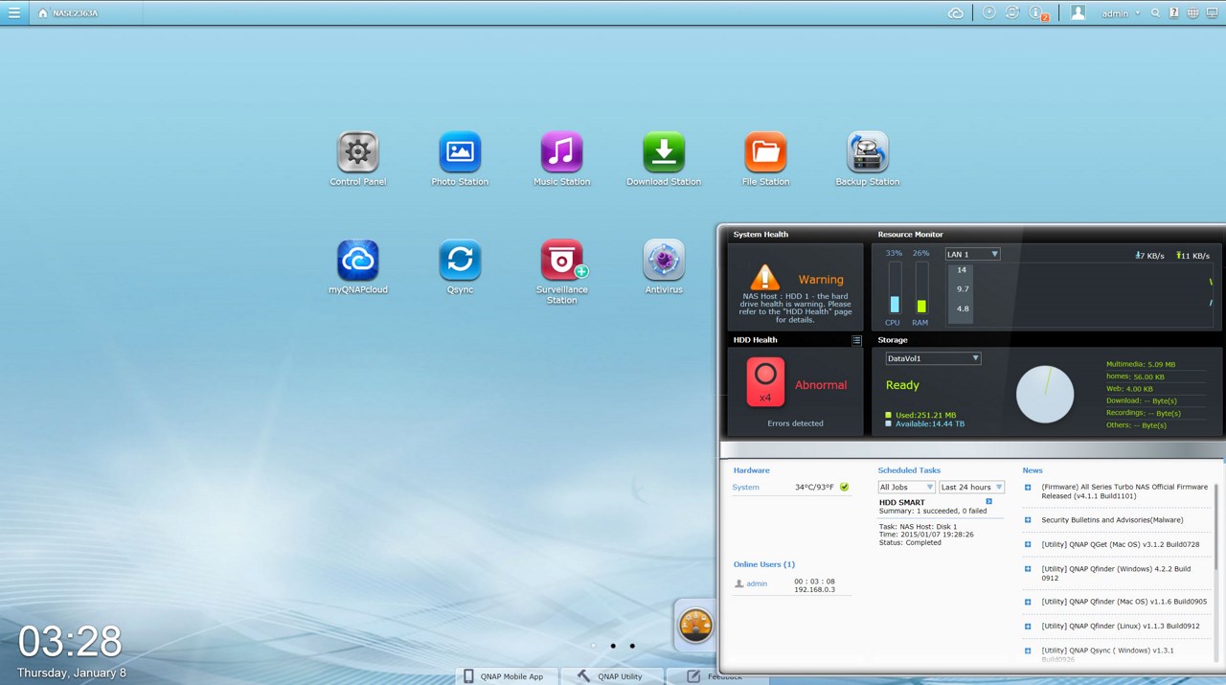Click the "HDD SMART" task title
This screenshot has width=1226, height=685.
pos(902,502)
